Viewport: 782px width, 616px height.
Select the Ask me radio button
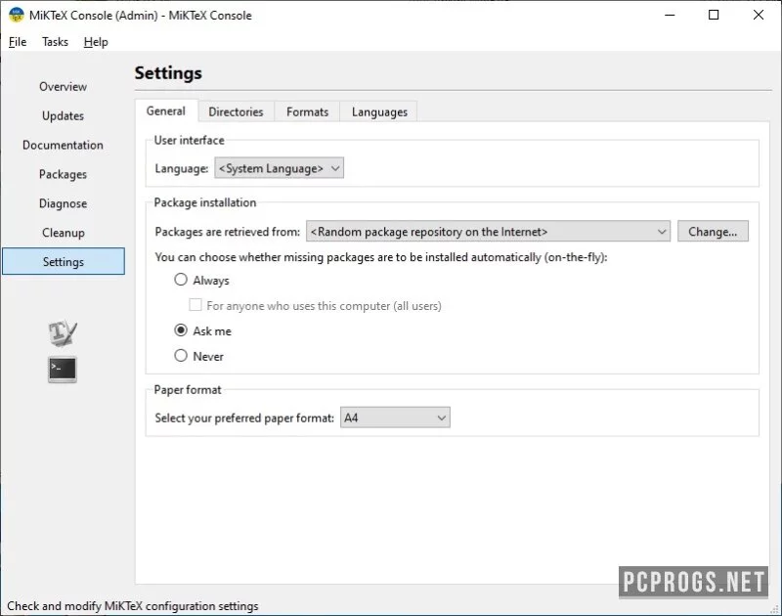tap(181, 330)
